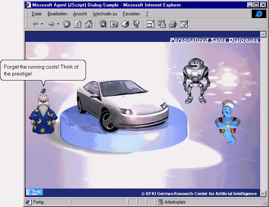Viewport: 269px width, 207px height.
Task: Open the Forward button history dropdown
Action: (x=58, y=24)
